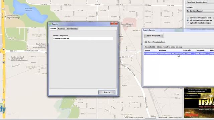214x120 pixels.
Task: Switch to the Address tab
Action: pos(62,29)
